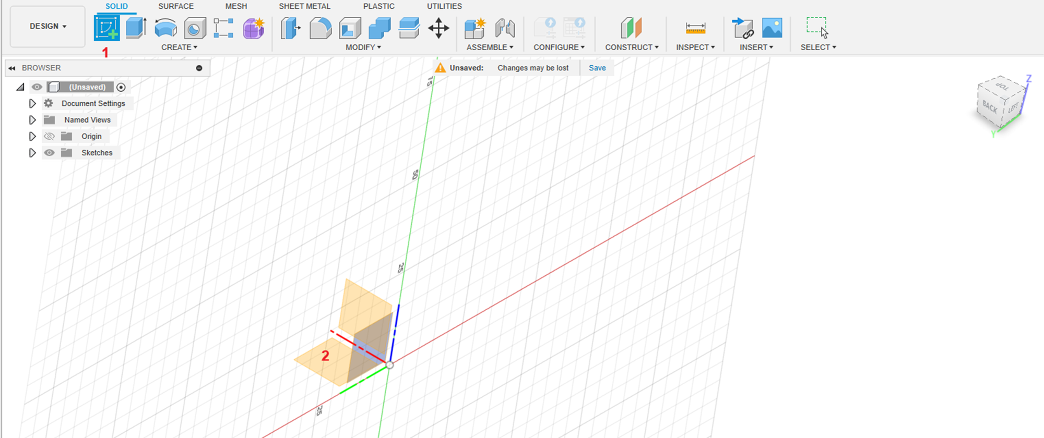
Task: Activate the Unsaved component radio button
Action: [121, 87]
